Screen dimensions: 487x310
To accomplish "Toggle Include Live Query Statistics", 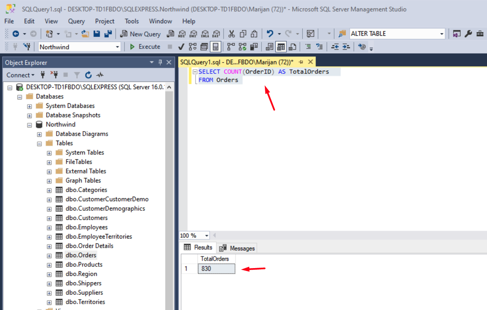I will (242, 47).
